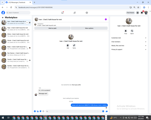Go to the Home feed icon

point(63,13)
